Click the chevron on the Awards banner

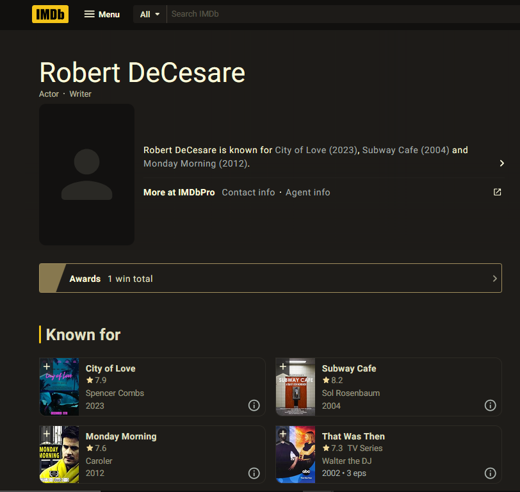pos(494,279)
